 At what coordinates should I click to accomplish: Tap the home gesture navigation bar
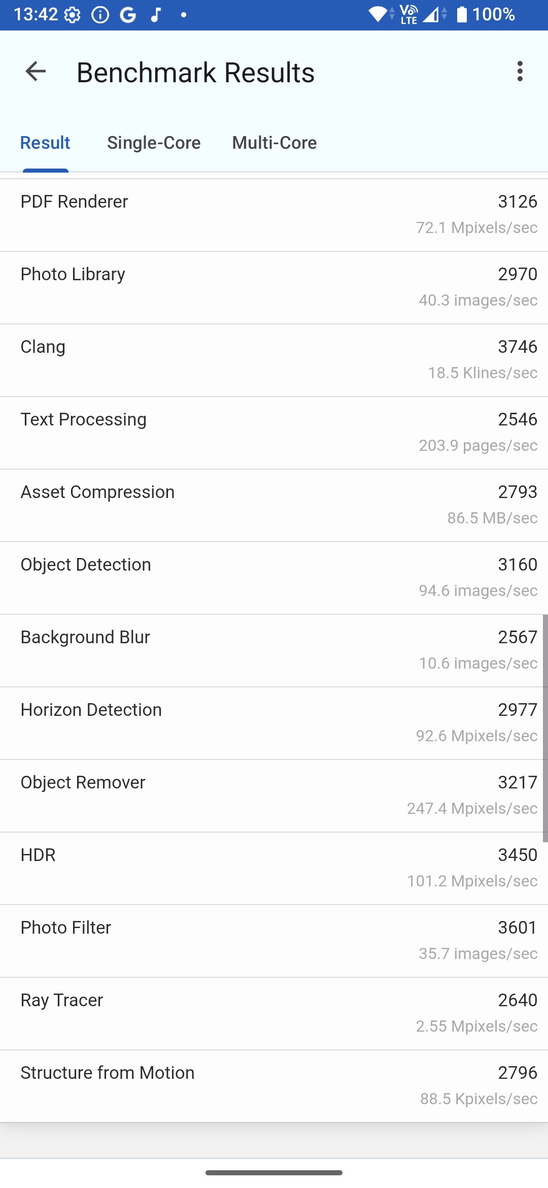click(274, 1173)
